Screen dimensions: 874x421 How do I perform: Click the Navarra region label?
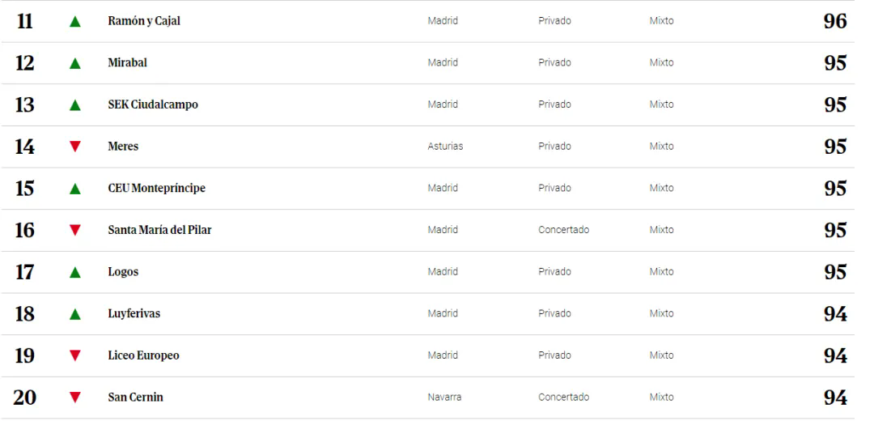[x=444, y=397]
